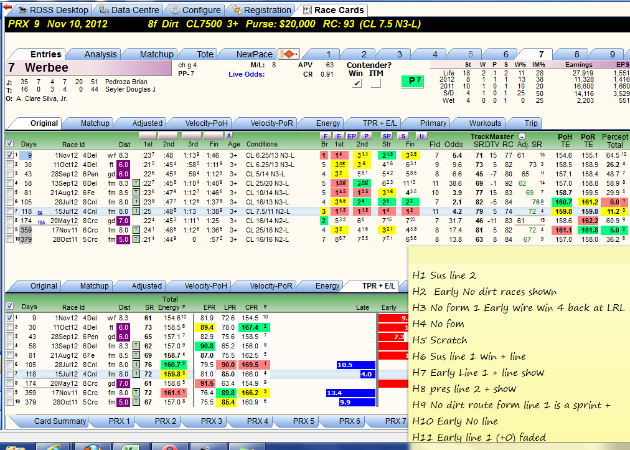This screenshot has height=450, width=630.
Task: Click the T icon on lower 21Aug12 row
Action: (x=136, y=355)
